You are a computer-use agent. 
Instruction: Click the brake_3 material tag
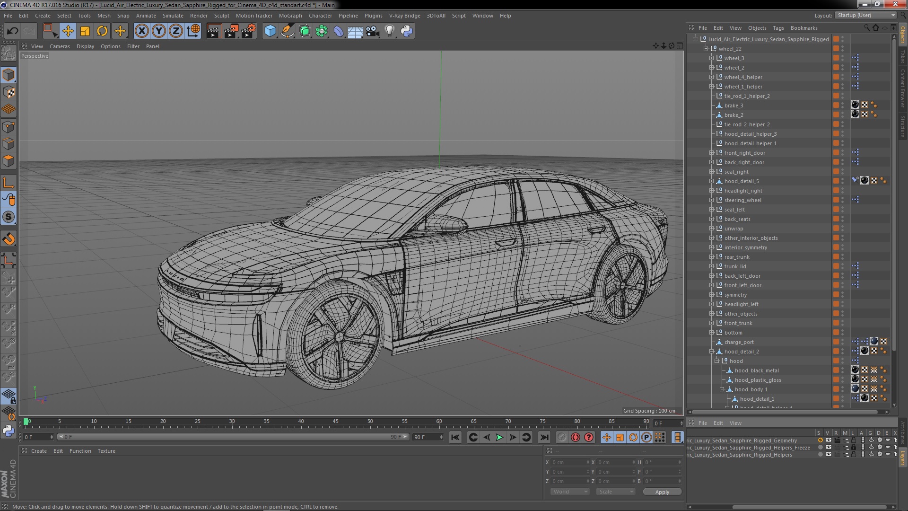(x=855, y=105)
